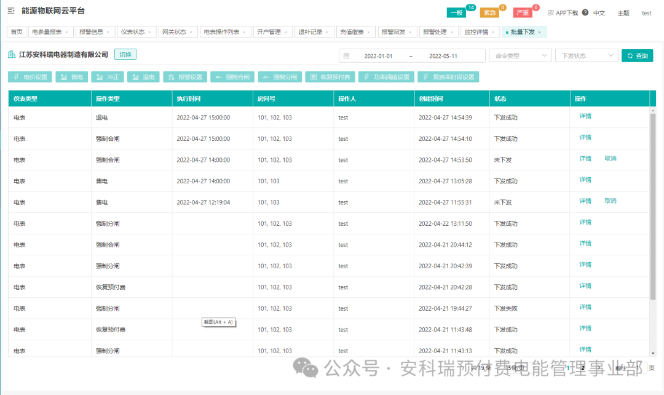Click the APP下载 link
The width and height of the screenshot is (664, 395).
[567, 13]
